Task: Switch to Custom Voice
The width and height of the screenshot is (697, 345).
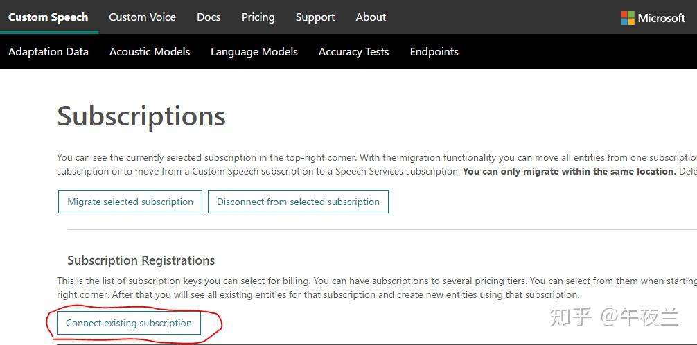Action: (142, 17)
